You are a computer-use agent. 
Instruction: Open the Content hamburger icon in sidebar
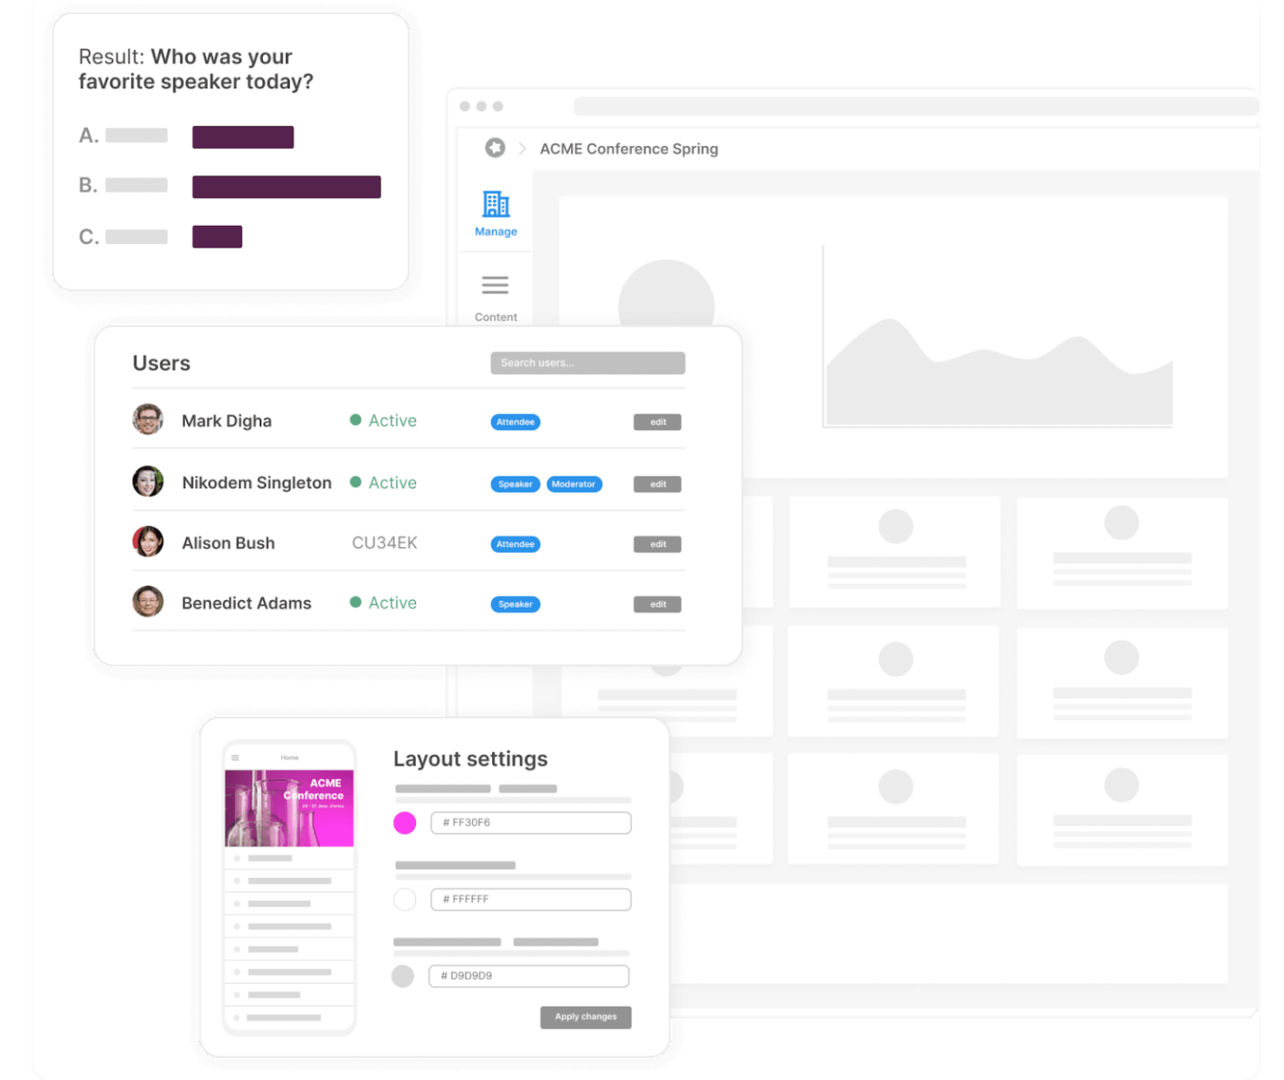[494, 285]
